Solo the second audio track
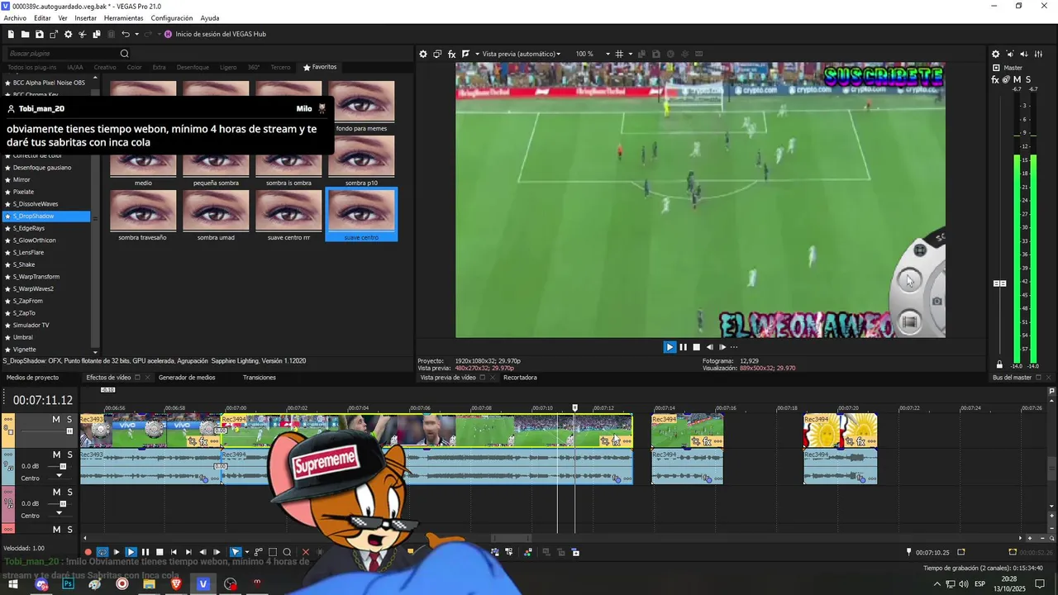The width and height of the screenshot is (1058, 595). (x=69, y=492)
